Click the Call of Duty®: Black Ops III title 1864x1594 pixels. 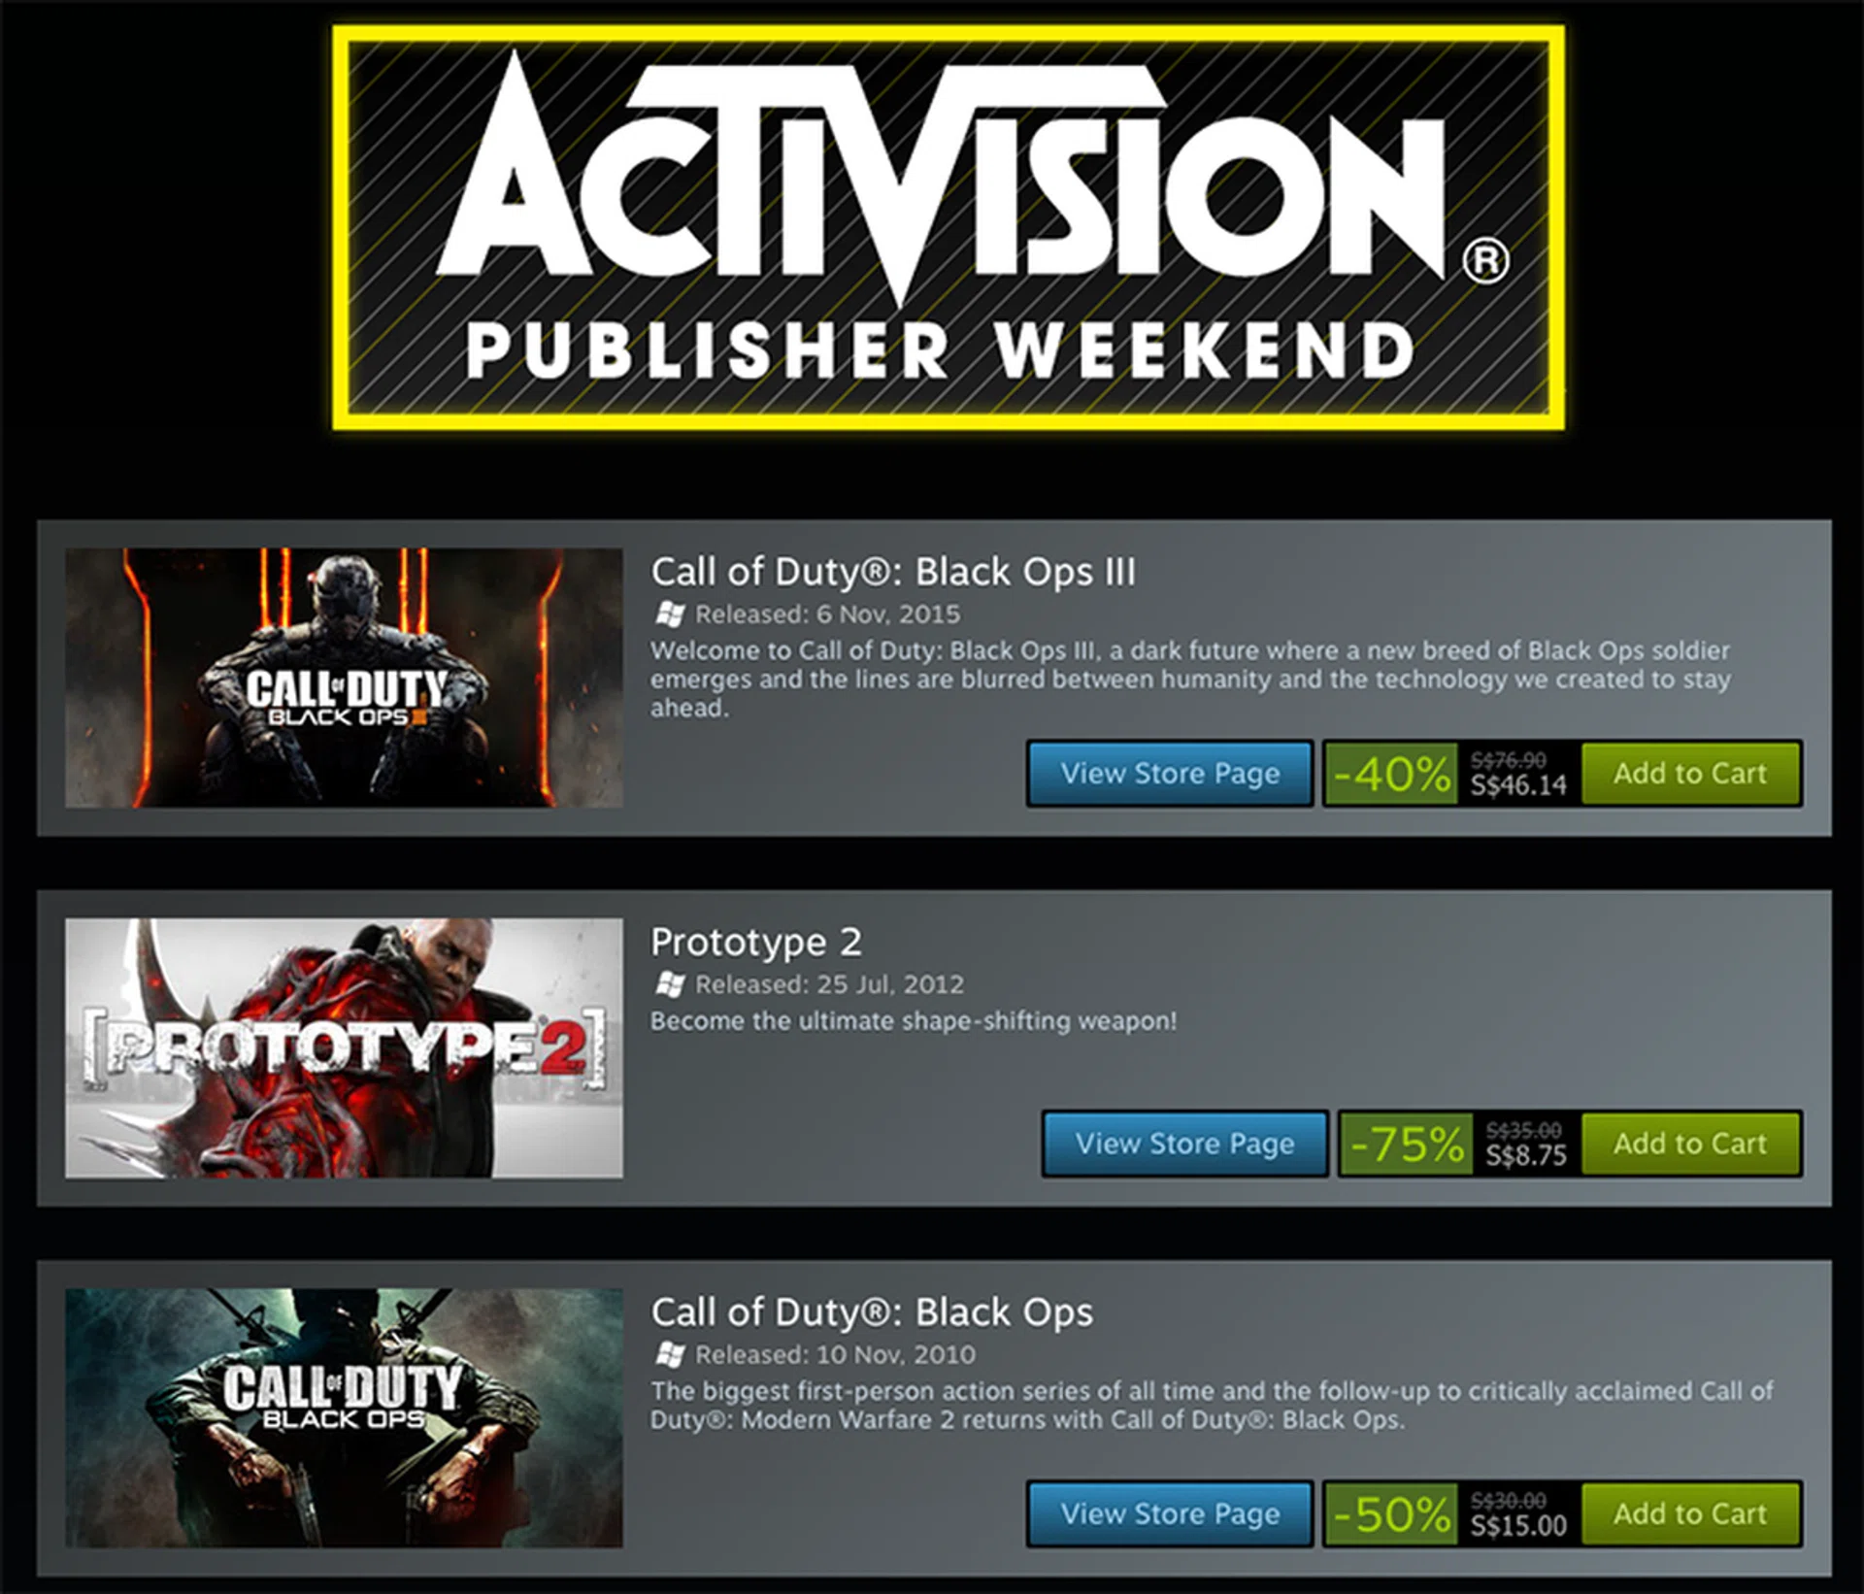point(893,572)
